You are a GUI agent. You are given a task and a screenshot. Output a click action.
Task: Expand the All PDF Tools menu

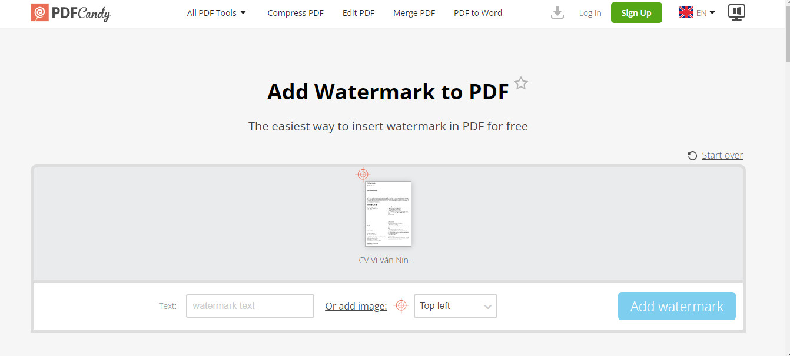217,13
